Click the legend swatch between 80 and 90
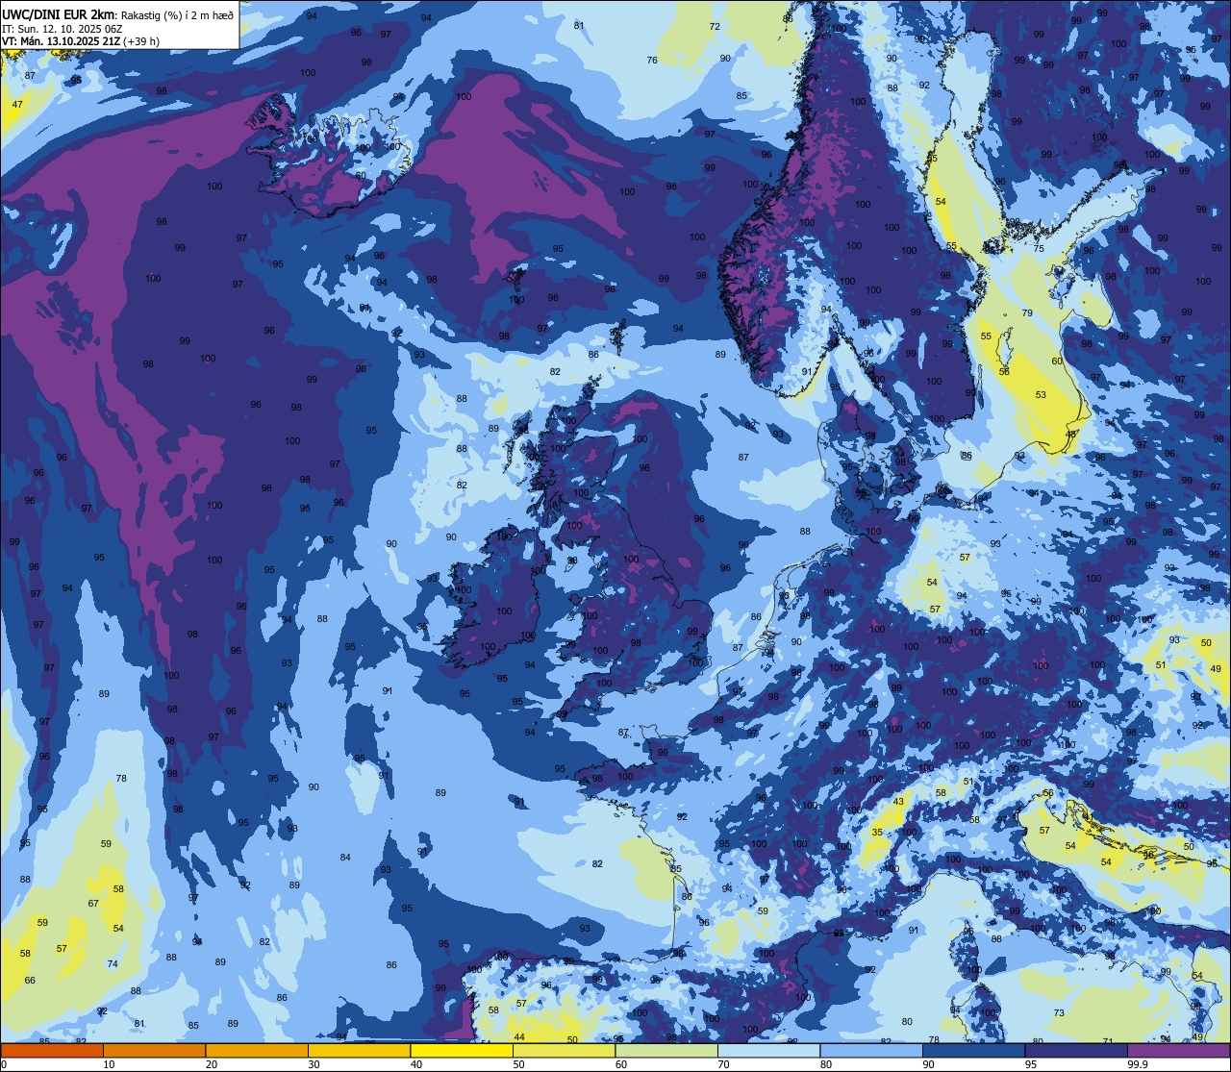1231x1072 pixels. click(871, 1050)
